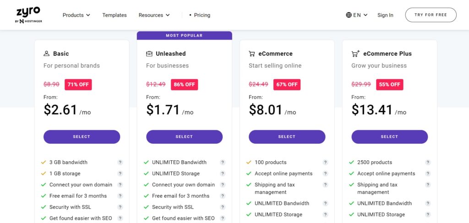
Task: Click the Zyro by Hostinger logo
Action: pyautogui.click(x=28, y=15)
